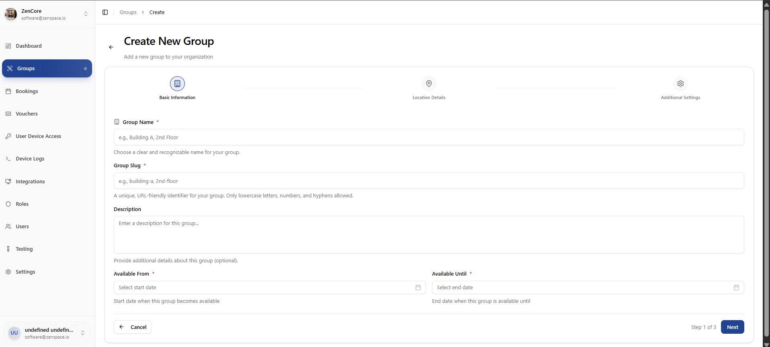Click the Groups breadcrumb link

tap(128, 12)
